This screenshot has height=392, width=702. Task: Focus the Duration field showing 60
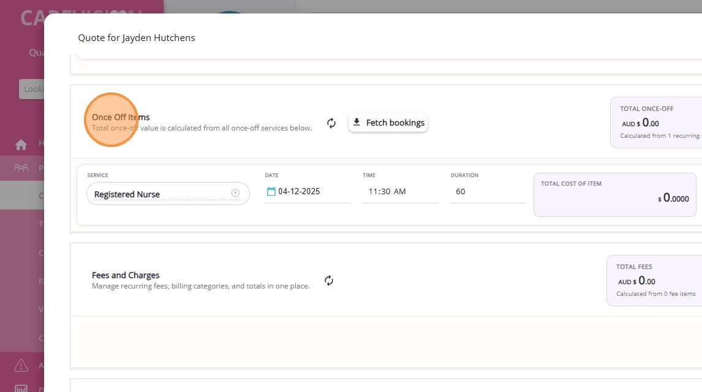486,192
